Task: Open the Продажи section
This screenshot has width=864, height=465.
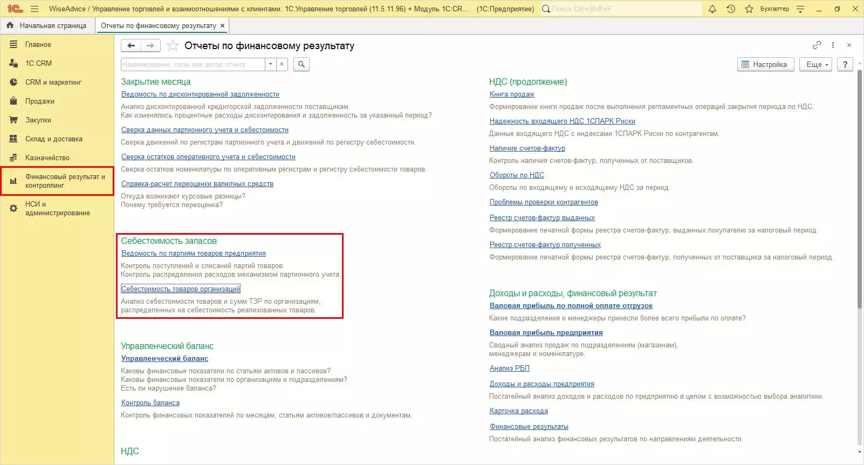Action: (x=57, y=101)
